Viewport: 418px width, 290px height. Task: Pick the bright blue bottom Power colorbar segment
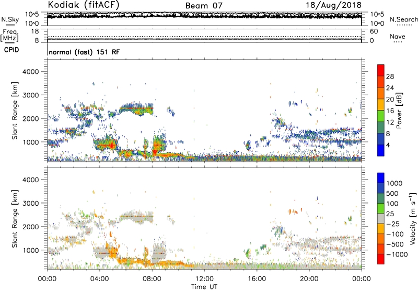click(381, 150)
